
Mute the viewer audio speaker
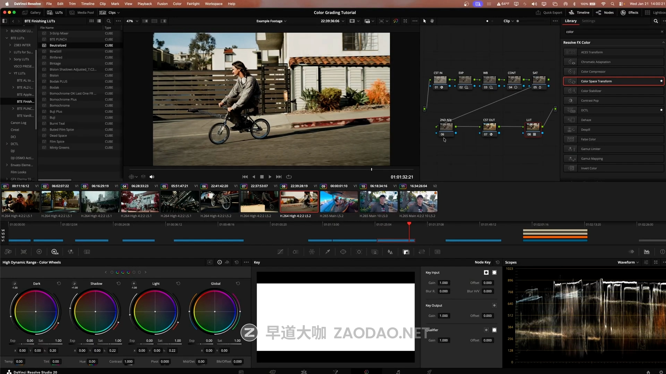coord(152,177)
